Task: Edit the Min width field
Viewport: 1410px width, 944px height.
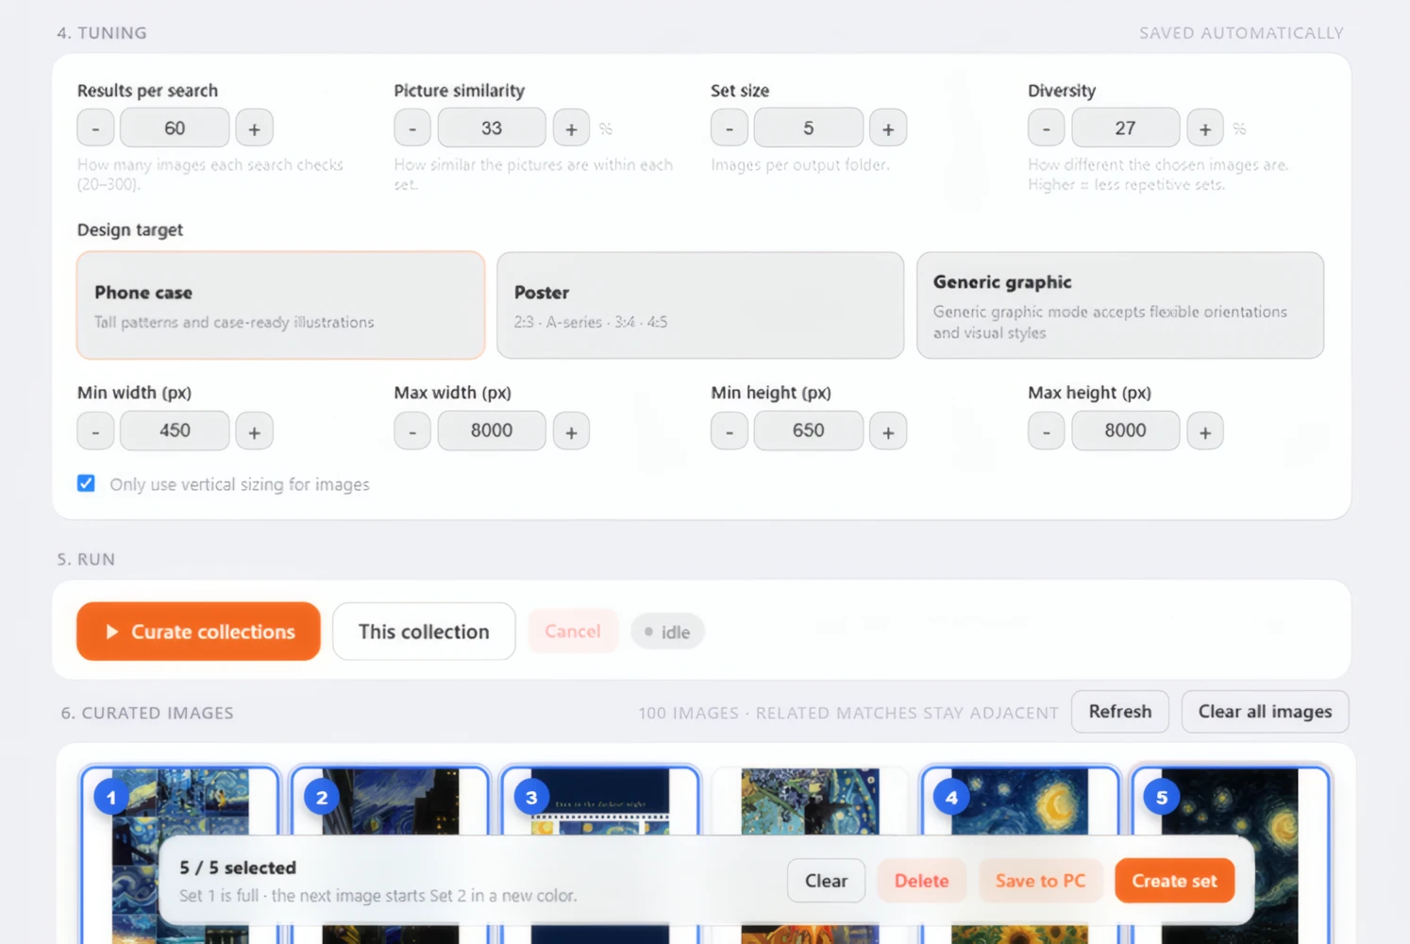Action: (175, 430)
